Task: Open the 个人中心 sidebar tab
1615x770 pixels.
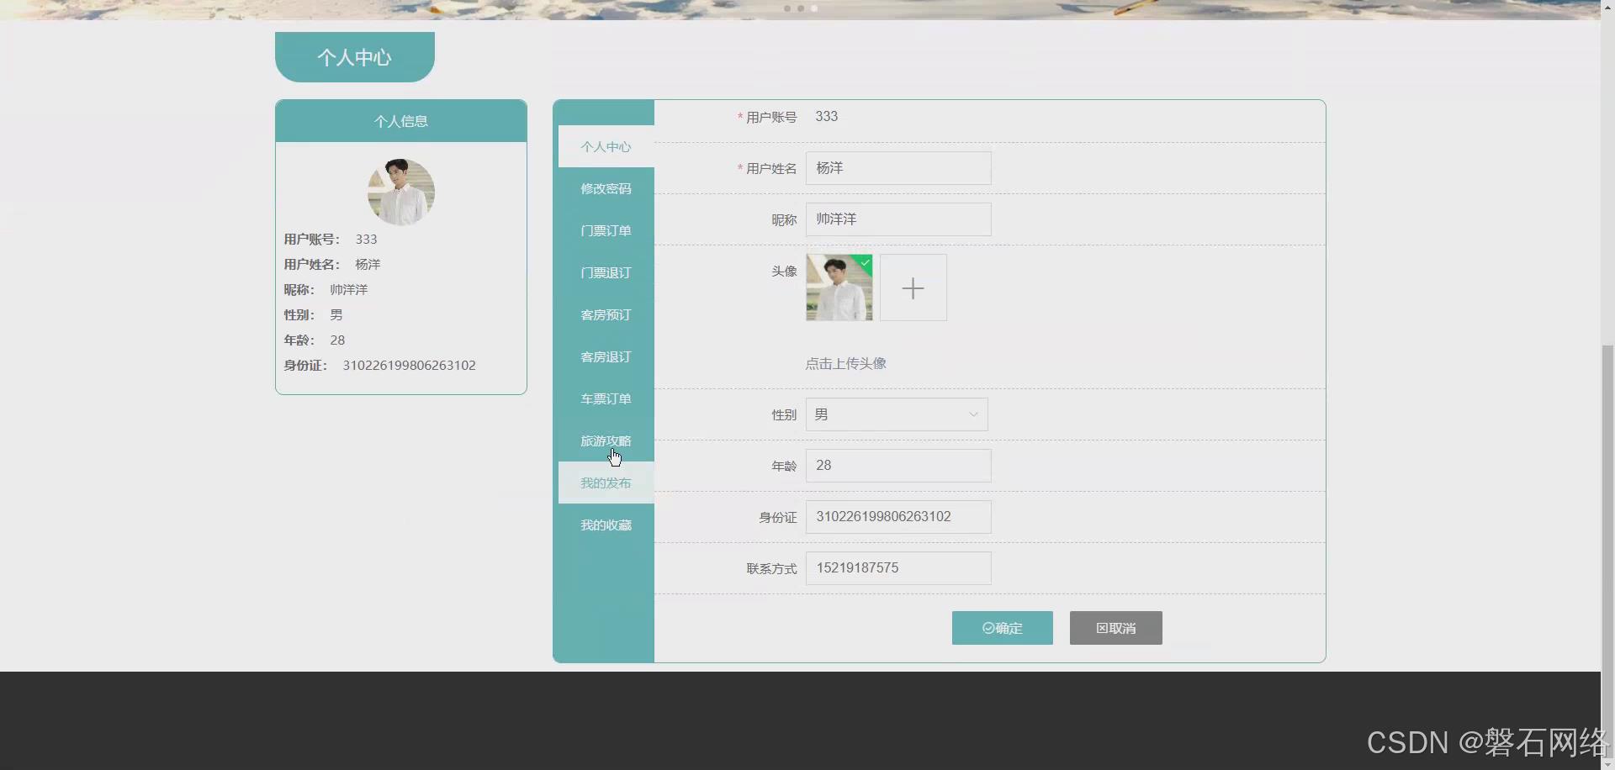Action: click(605, 146)
